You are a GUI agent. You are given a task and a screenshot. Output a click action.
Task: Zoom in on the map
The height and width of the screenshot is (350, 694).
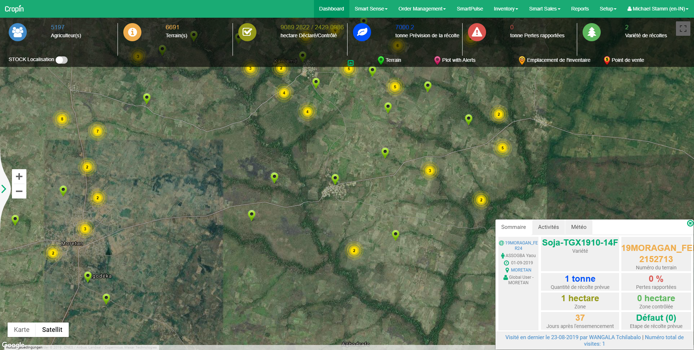(19, 176)
